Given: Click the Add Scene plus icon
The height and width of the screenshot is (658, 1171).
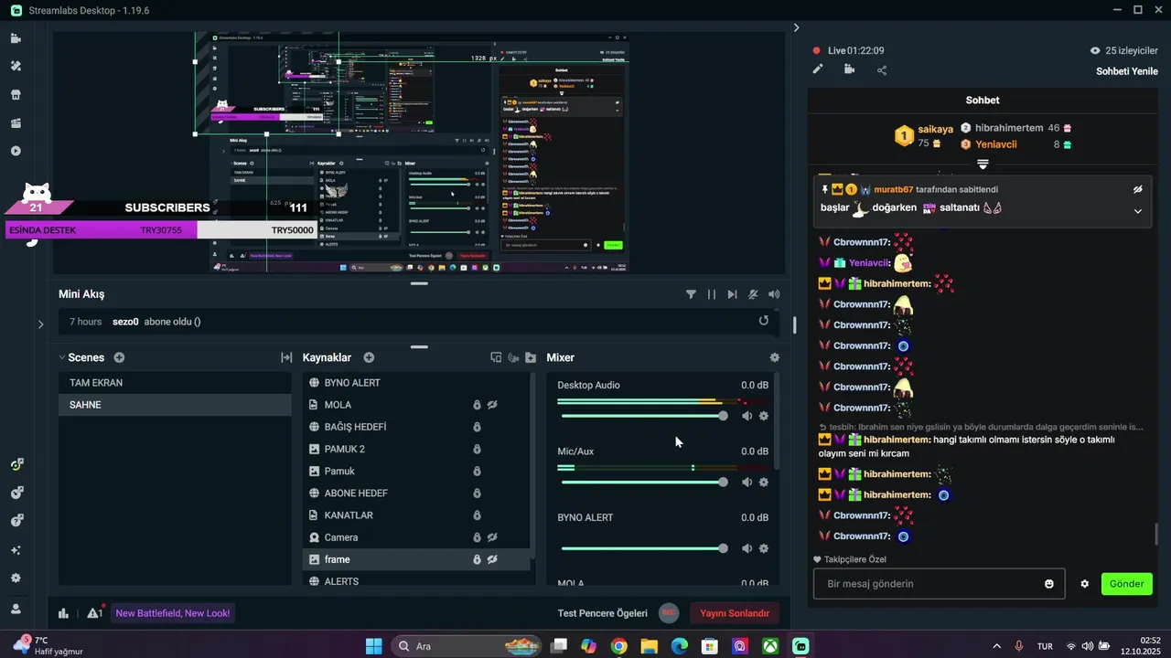Looking at the screenshot, I should (x=119, y=357).
